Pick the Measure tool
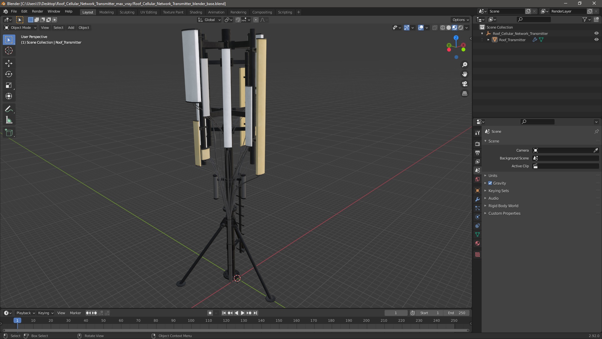This screenshot has height=339, width=602. click(9, 120)
